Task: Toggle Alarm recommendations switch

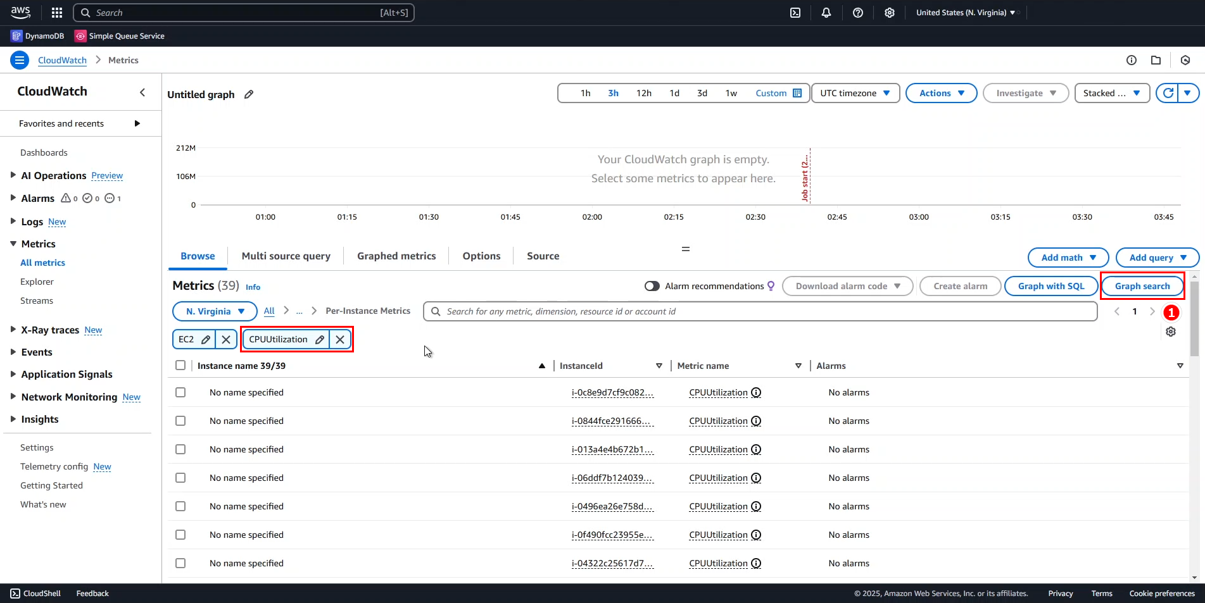Action: [x=652, y=286]
